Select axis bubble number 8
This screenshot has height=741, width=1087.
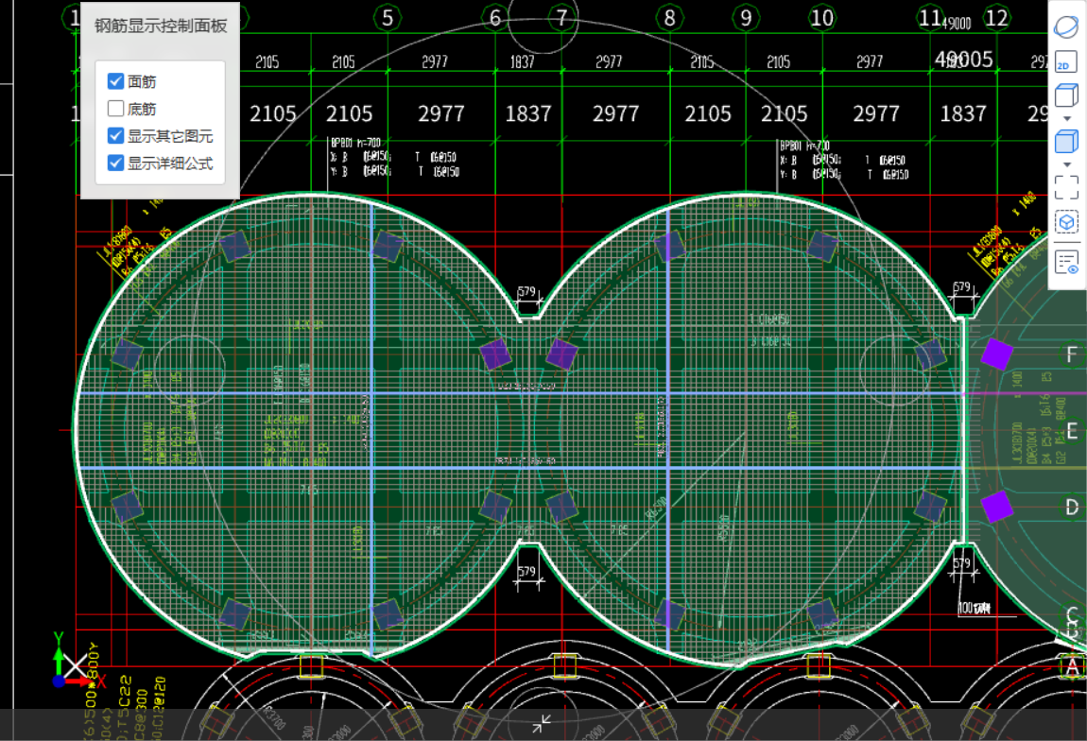coord(669,17)
